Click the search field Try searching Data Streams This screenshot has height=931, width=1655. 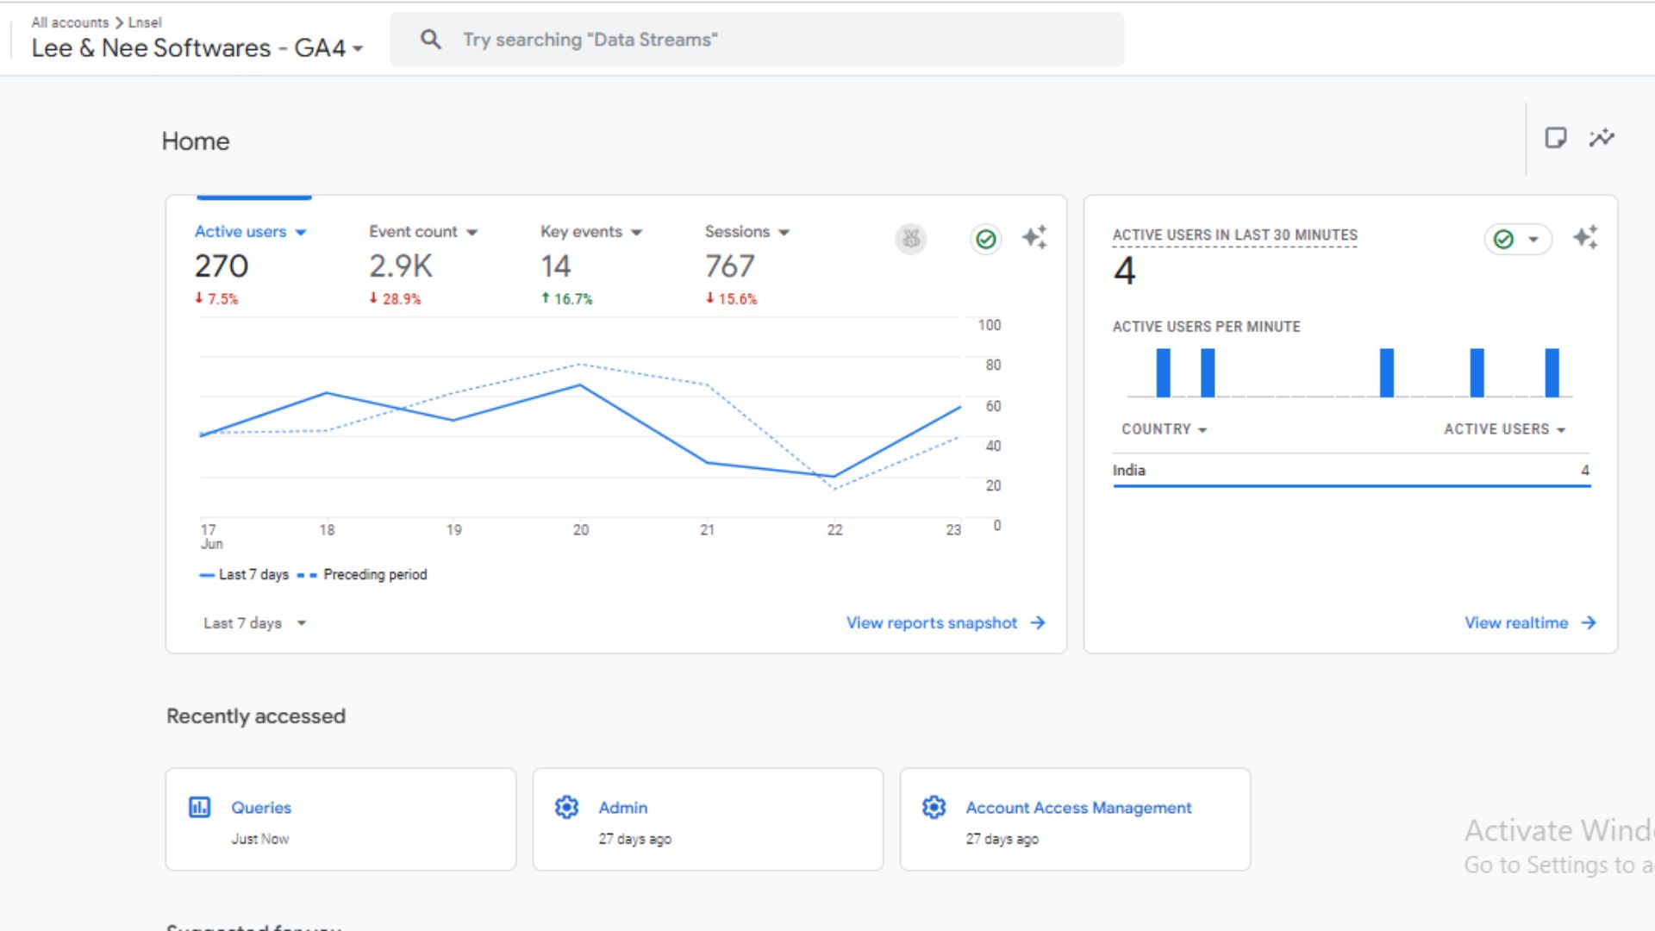757,40
